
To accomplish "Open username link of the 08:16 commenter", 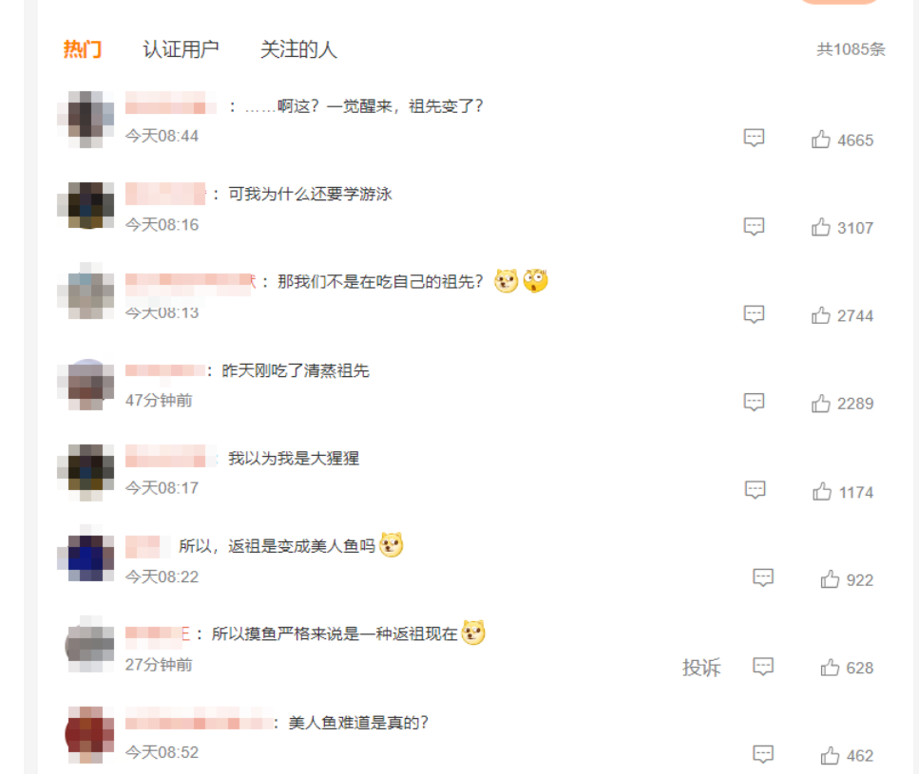I will click(166, 194).
